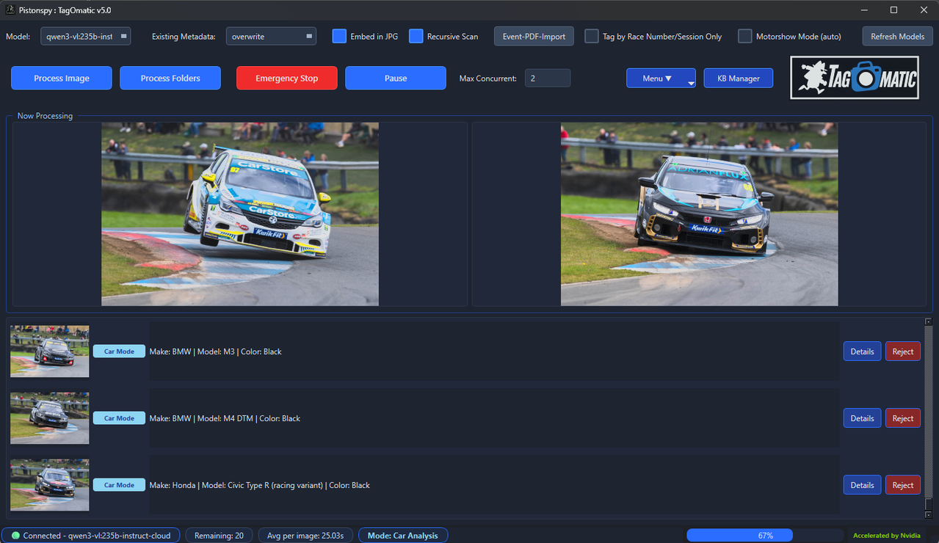Click the black Honda preview image
This screenshot has height=543, width=939.
pos(699,214)
